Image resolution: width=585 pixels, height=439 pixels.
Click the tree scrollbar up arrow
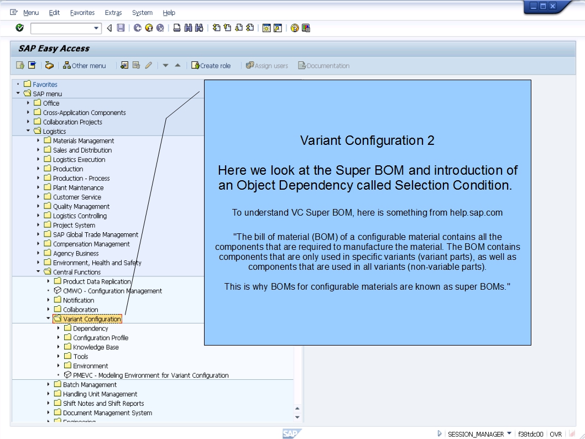click(297, 409)
